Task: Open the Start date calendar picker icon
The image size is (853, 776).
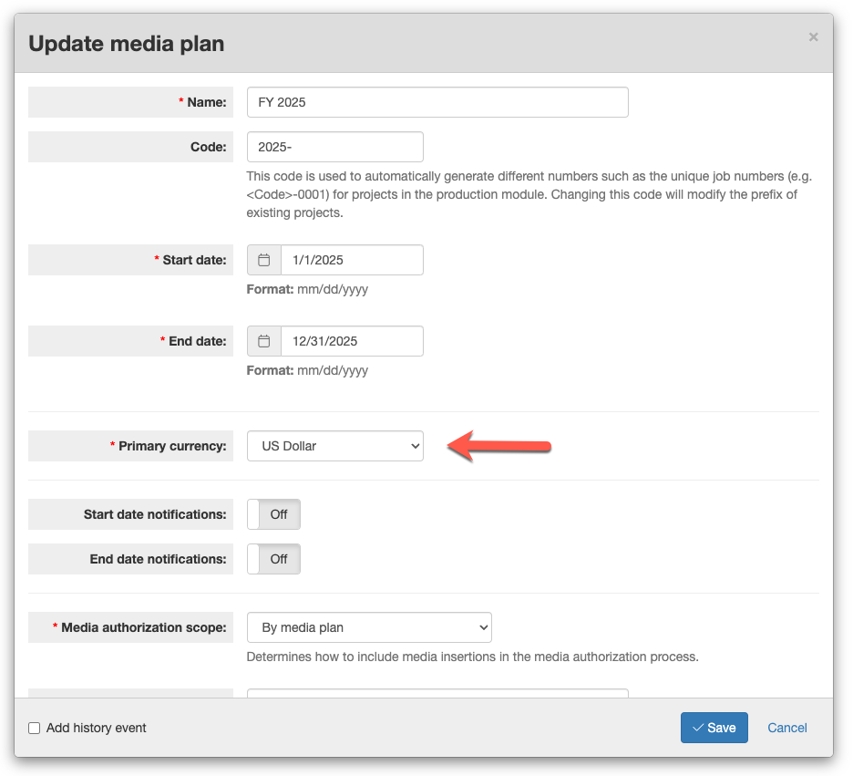Action: coord(264,260)
